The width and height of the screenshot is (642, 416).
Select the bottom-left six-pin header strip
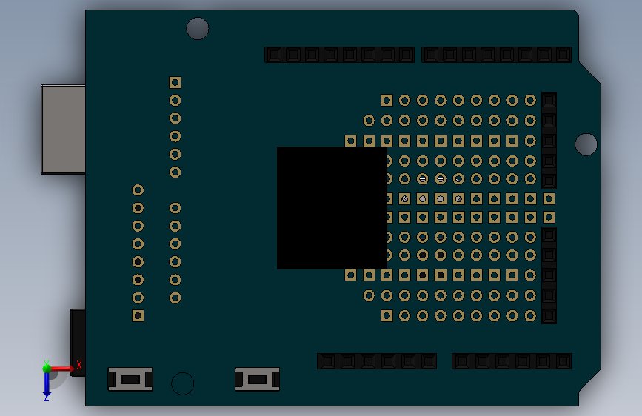[377, 361]
